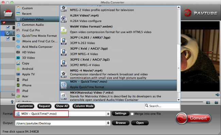Click the Final Cut Pro clapper icon
Viewport: 221px width, 135px height.
18,30
